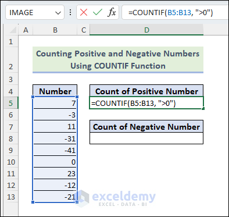The height and width of the screenshot is (217, 229).
Task: Click the 'Number' header cell
Action: point(55,91)
